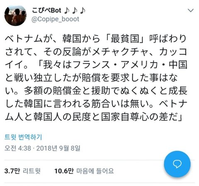The width and height of the screenshot is (199, 186).
Task: View the 3.7만 retweet count
Action: [x=12, y=171]
